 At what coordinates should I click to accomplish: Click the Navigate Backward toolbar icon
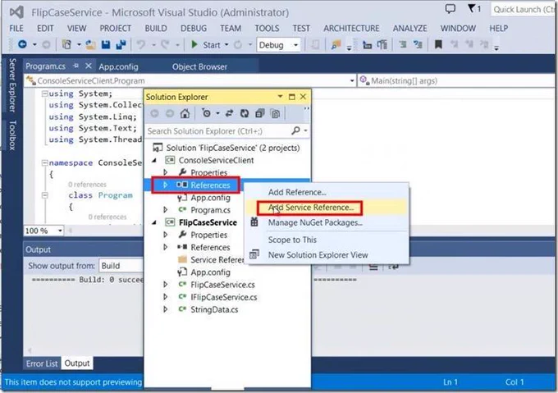click(x=22, y=44)
